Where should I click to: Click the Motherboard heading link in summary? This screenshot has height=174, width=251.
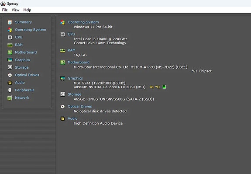79,62
